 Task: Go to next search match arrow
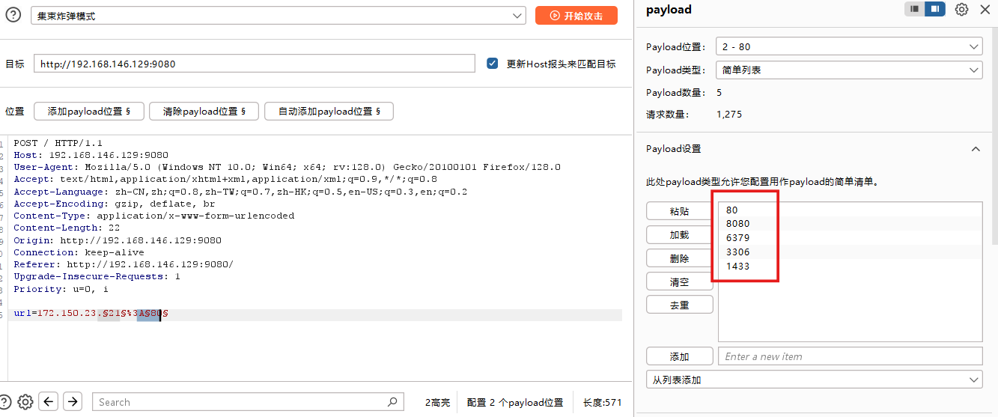coord(72,401)
